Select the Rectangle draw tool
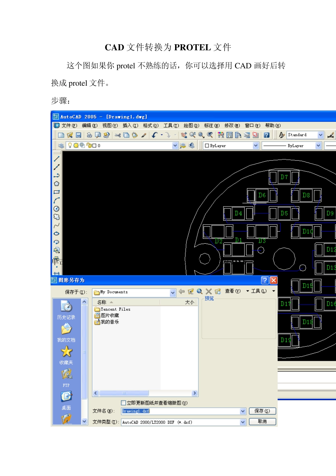The image size is (336, 476). click(57, 192)
